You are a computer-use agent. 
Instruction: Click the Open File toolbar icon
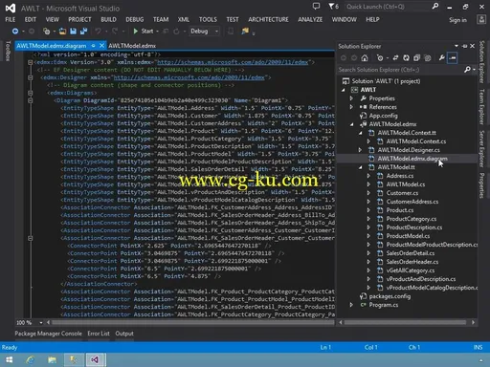click(62, 32)
